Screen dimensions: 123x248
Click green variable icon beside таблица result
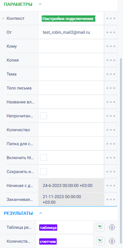tap(100, 227)
